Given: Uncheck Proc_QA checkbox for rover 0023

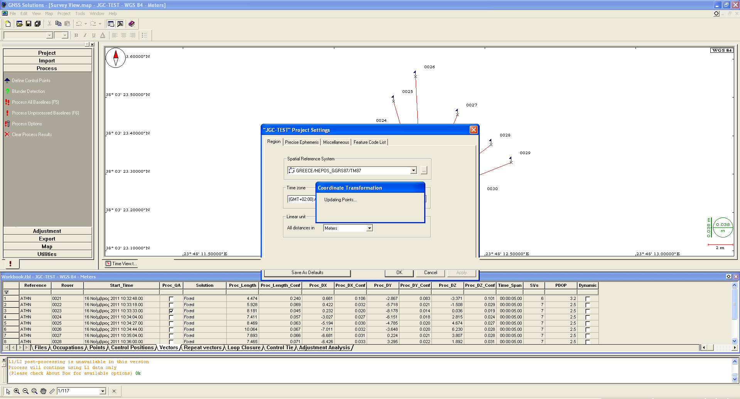Looking at the screenshot, I should 171,311.
